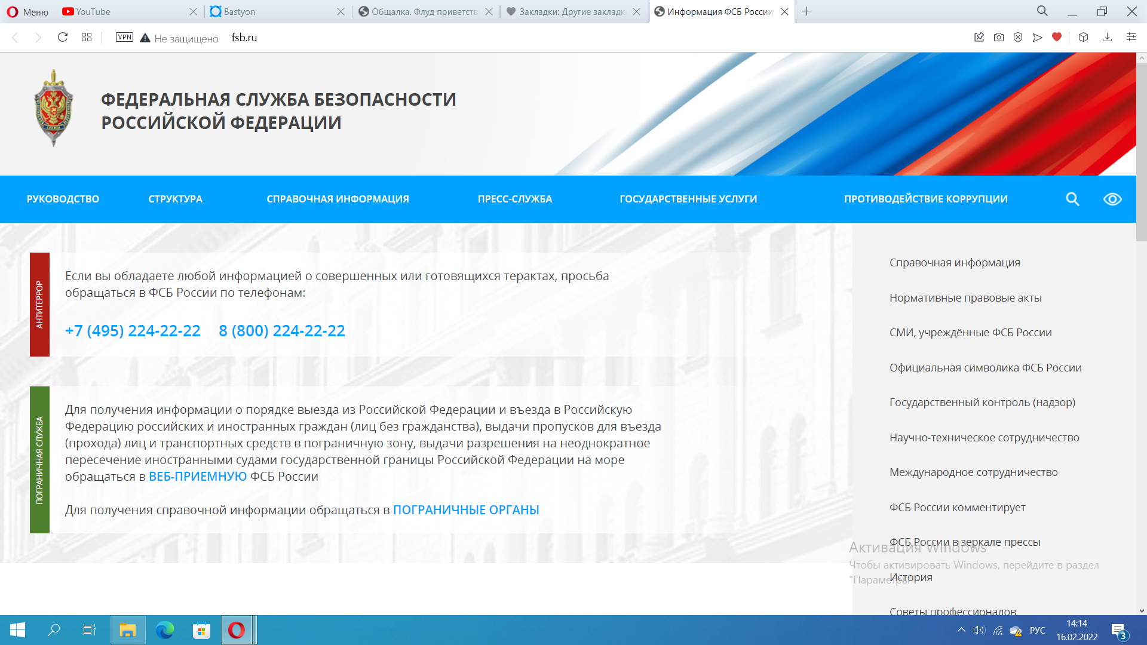Open File Explorer from the taskbar

pos(128,630)
